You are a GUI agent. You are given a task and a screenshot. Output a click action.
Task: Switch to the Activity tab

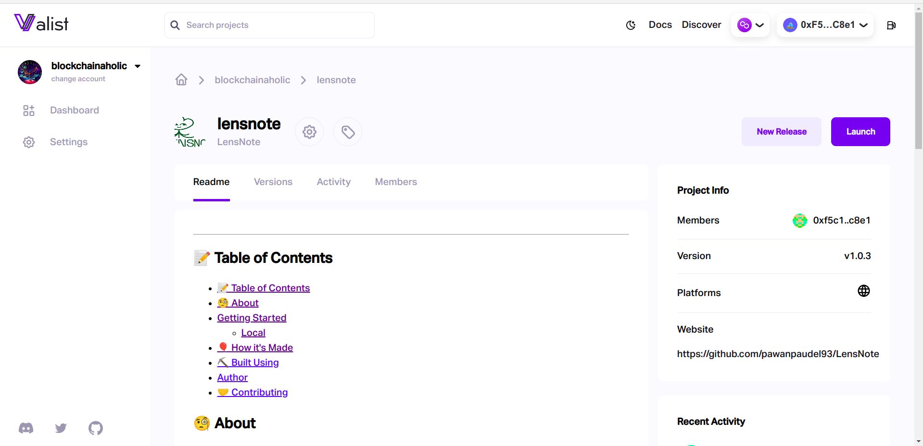coord(334,182)
